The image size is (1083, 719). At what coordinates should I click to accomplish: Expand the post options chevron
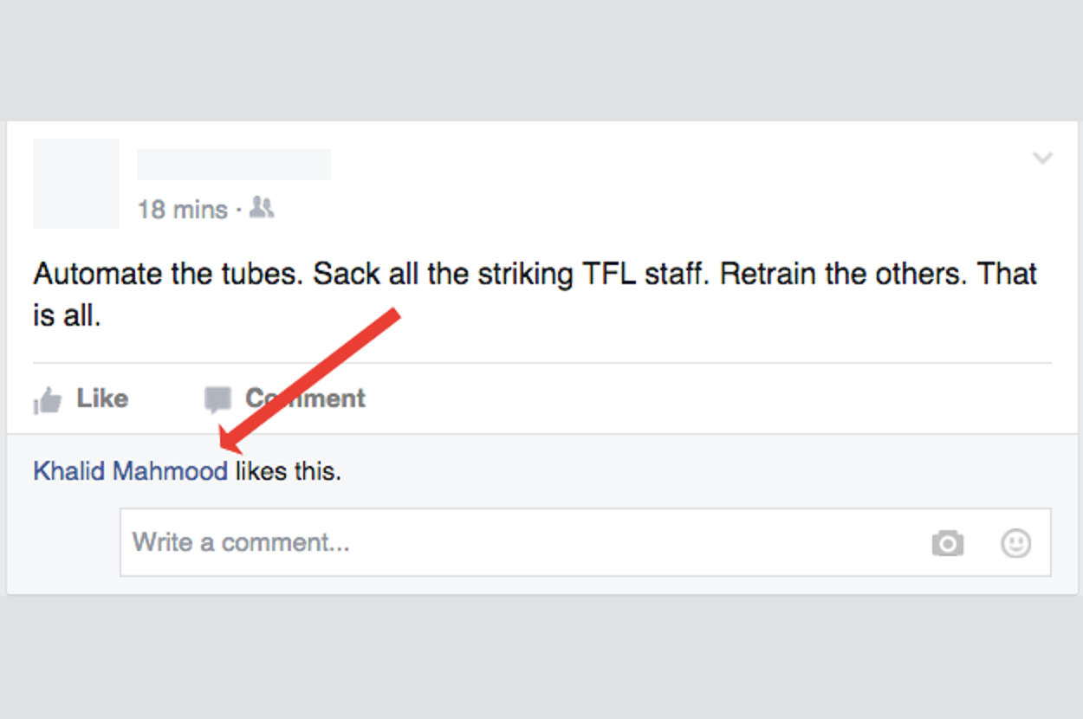pos(1042,158)
